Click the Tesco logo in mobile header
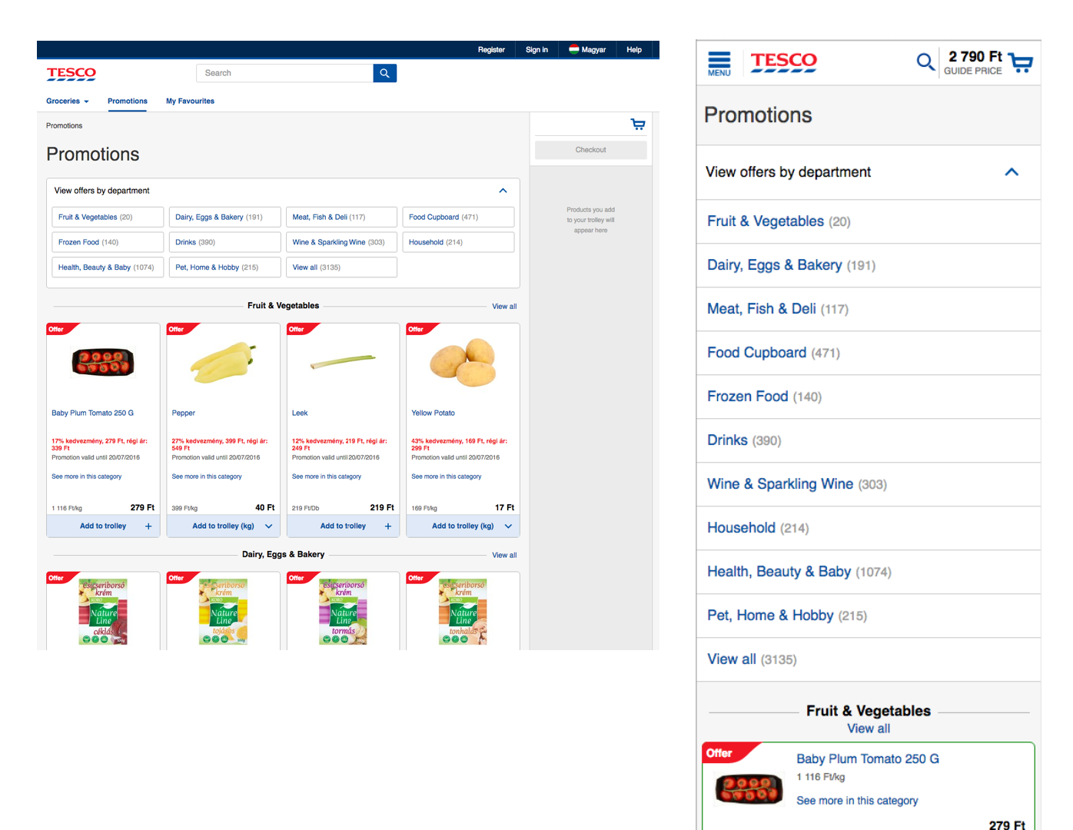The height and width of the screenshot is (830, 1073). [x=783, y=62]
